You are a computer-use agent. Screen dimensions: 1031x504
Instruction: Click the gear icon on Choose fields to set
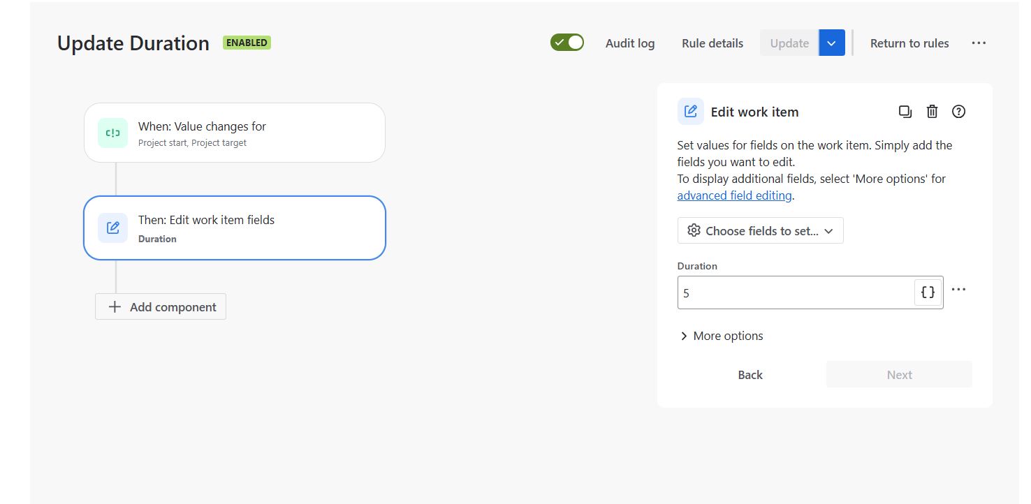tap(694, 230)
